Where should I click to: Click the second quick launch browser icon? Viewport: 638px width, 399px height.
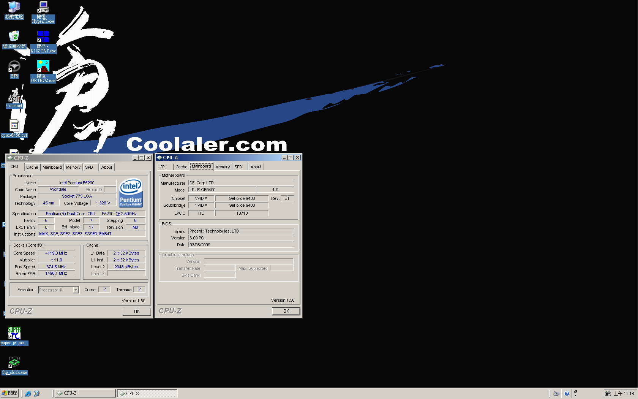pyautogui.click(x=36, y=394)
